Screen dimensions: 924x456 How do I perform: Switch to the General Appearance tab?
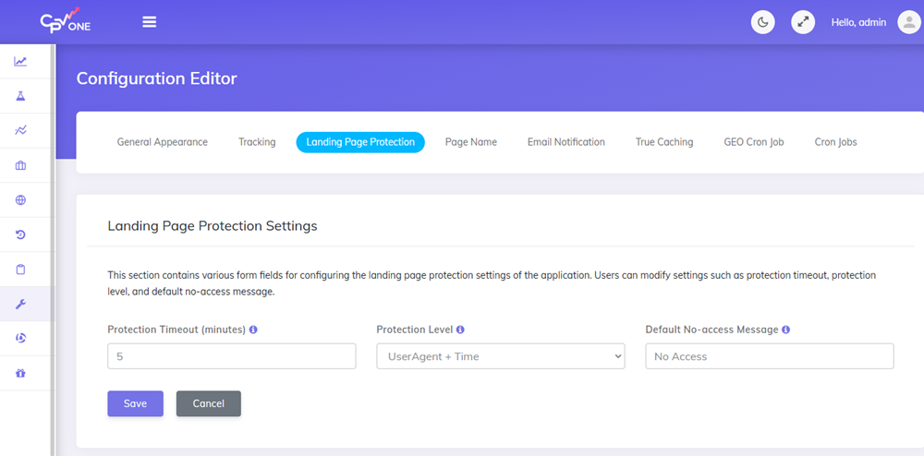tap(162, 142)
